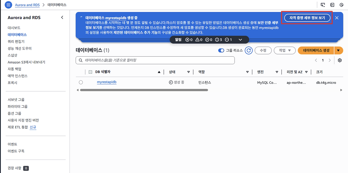Click the top bar panel icon beside CloudShell
Screen dimensions: 348x173
(332, 5)
